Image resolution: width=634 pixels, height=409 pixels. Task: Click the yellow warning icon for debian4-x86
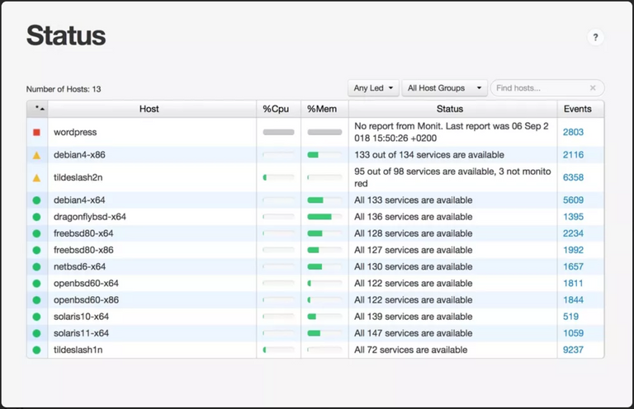pos(36,155)
